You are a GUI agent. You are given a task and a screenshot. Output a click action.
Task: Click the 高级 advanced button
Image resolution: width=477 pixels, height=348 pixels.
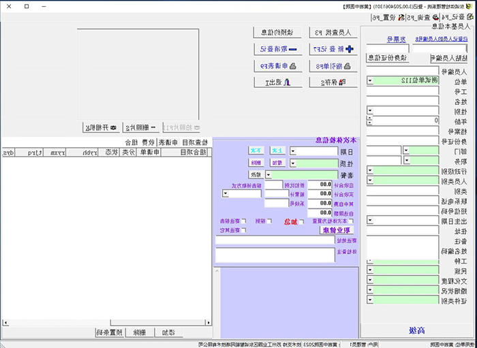point(417,331)
